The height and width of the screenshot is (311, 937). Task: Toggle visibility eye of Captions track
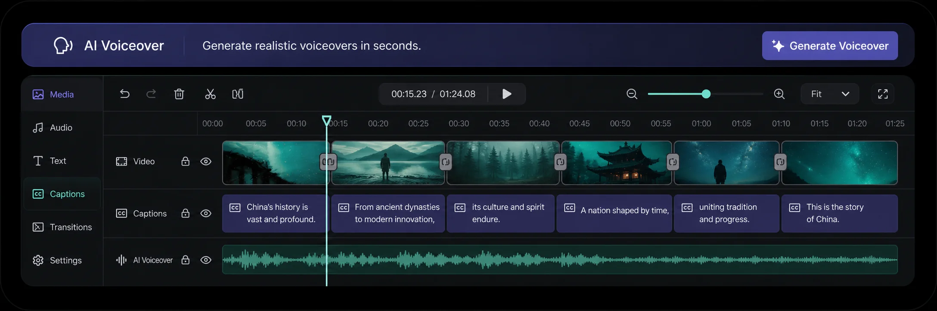click(206, 213)
